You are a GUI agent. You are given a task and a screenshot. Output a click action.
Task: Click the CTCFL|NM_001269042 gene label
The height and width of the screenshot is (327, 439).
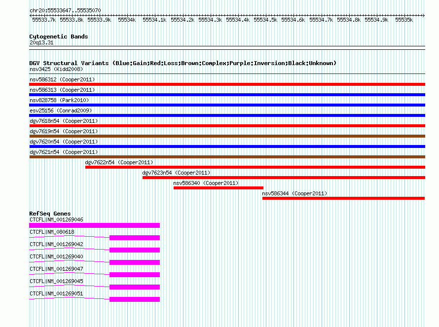[x=56, y=244]
